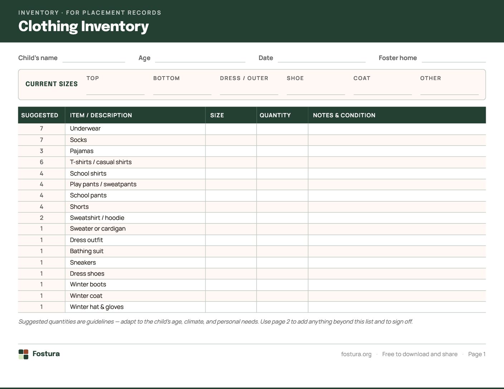The width and height of the screenshot is (504, 389).
Task: Click suggested quantity 3 for Pajamas
Action: 42,151
